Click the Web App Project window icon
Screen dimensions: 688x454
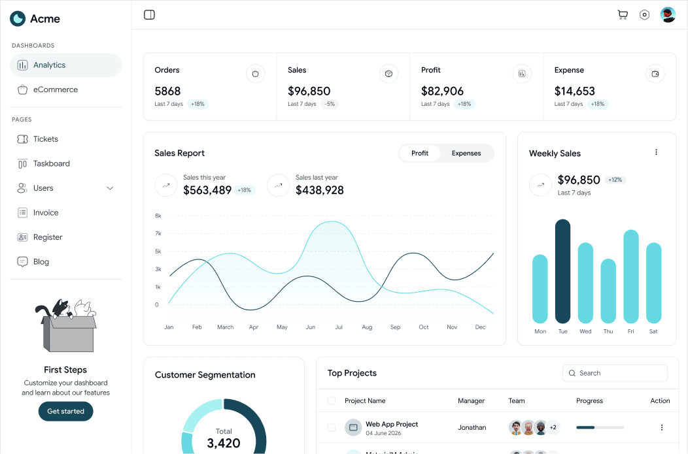pyautogui.click(x=353, y=427)
